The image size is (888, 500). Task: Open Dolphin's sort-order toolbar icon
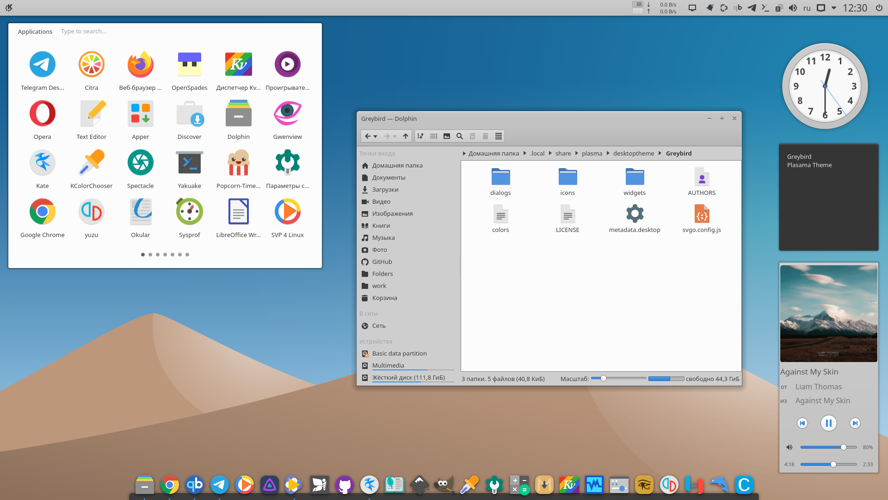click(x=420, y=136)
